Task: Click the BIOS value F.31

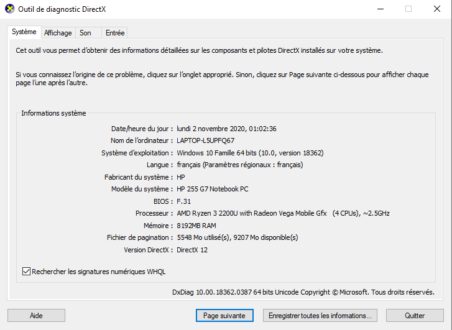Action: pyautogui.click(x=183, y=201)
